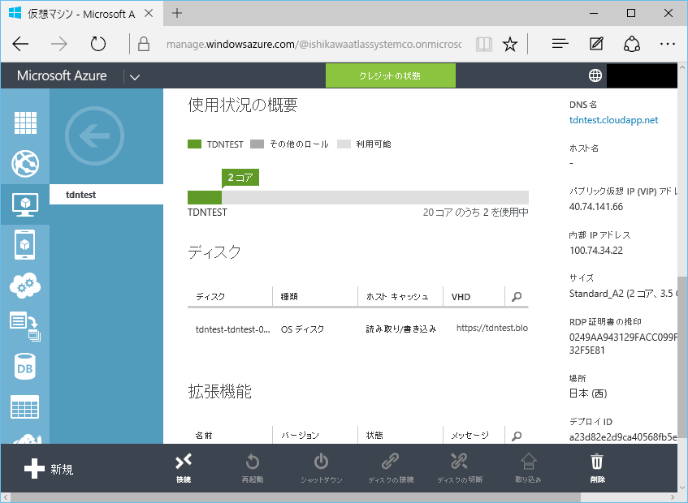
Task: Click the ディスクの切断 (Detach disk) icon
Action: click(x=459, y=462)
